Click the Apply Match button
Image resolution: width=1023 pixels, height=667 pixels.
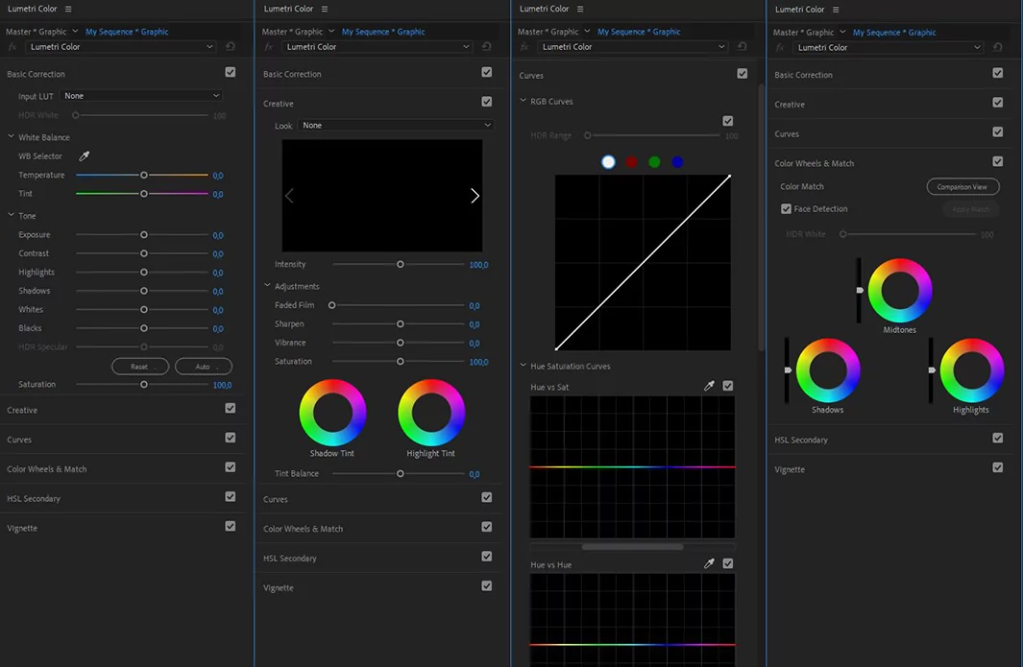[971, 209]
